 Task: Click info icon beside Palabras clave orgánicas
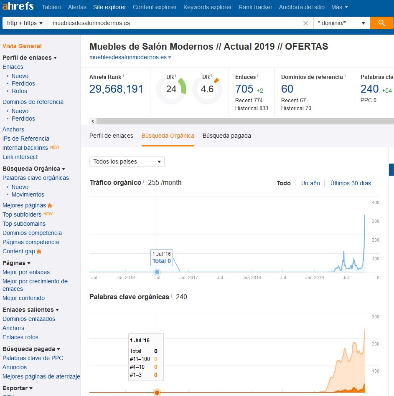click(x=171, y=296)
